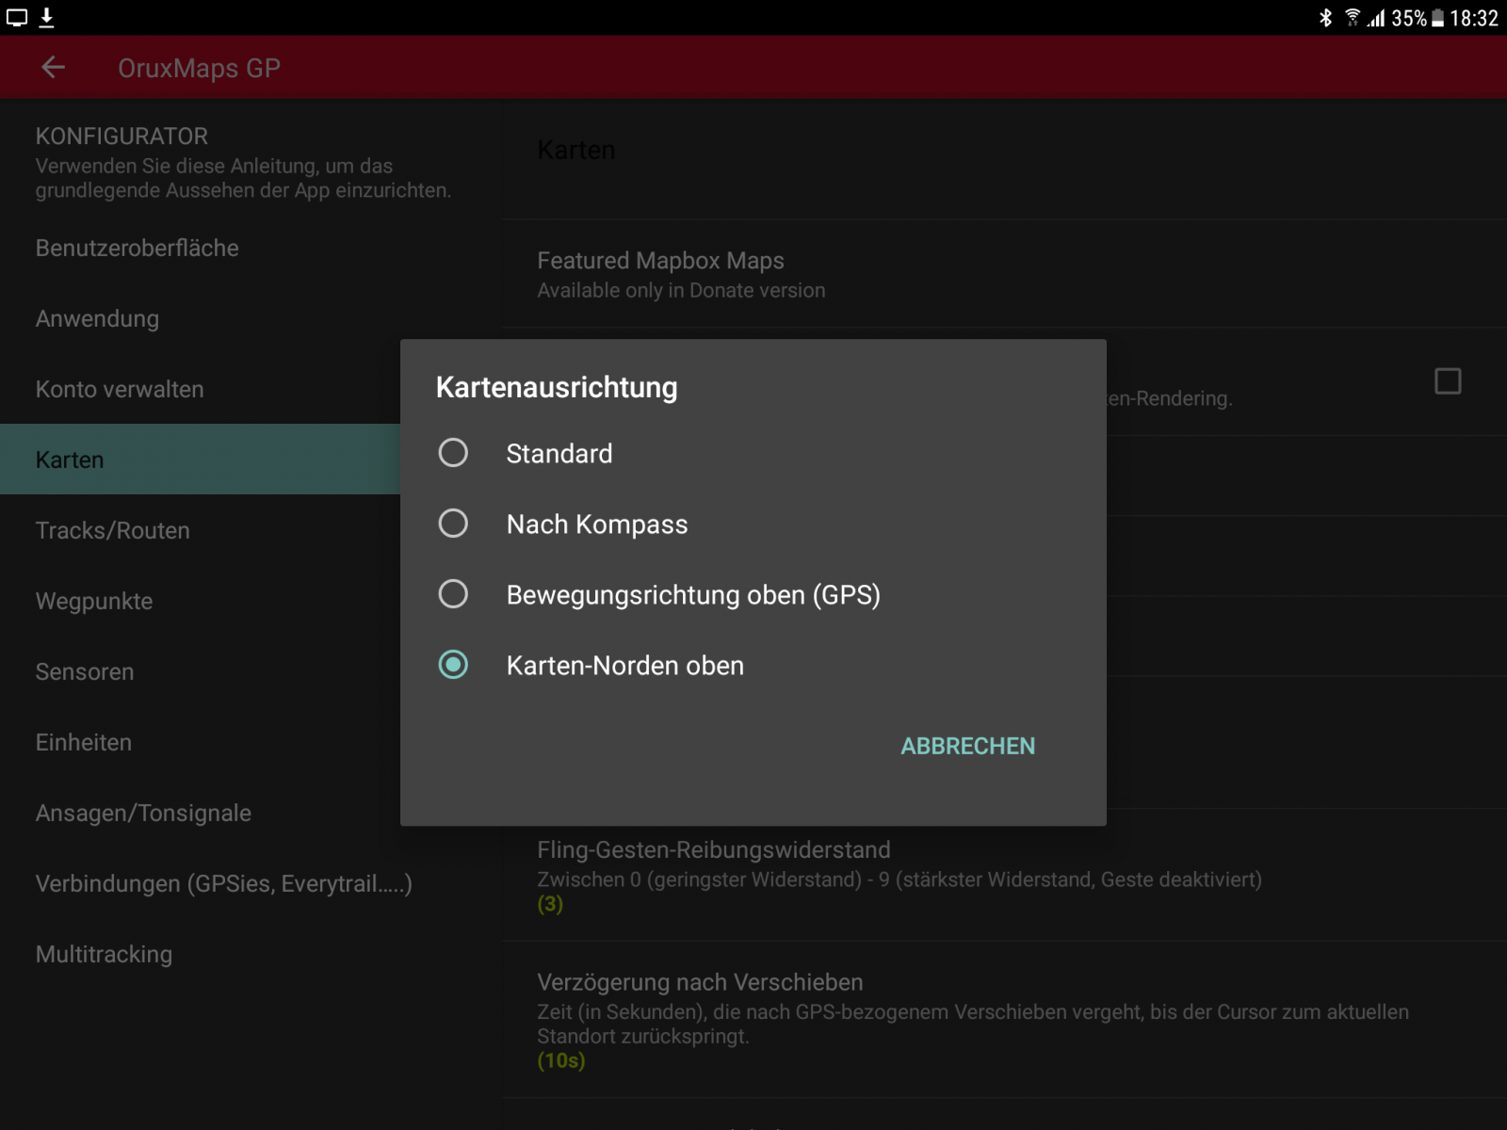Image resolution: width=1507 pixels, height=1130 pixels.
Task: Tap the battery indicator icon
Action: click(1437, 18)
